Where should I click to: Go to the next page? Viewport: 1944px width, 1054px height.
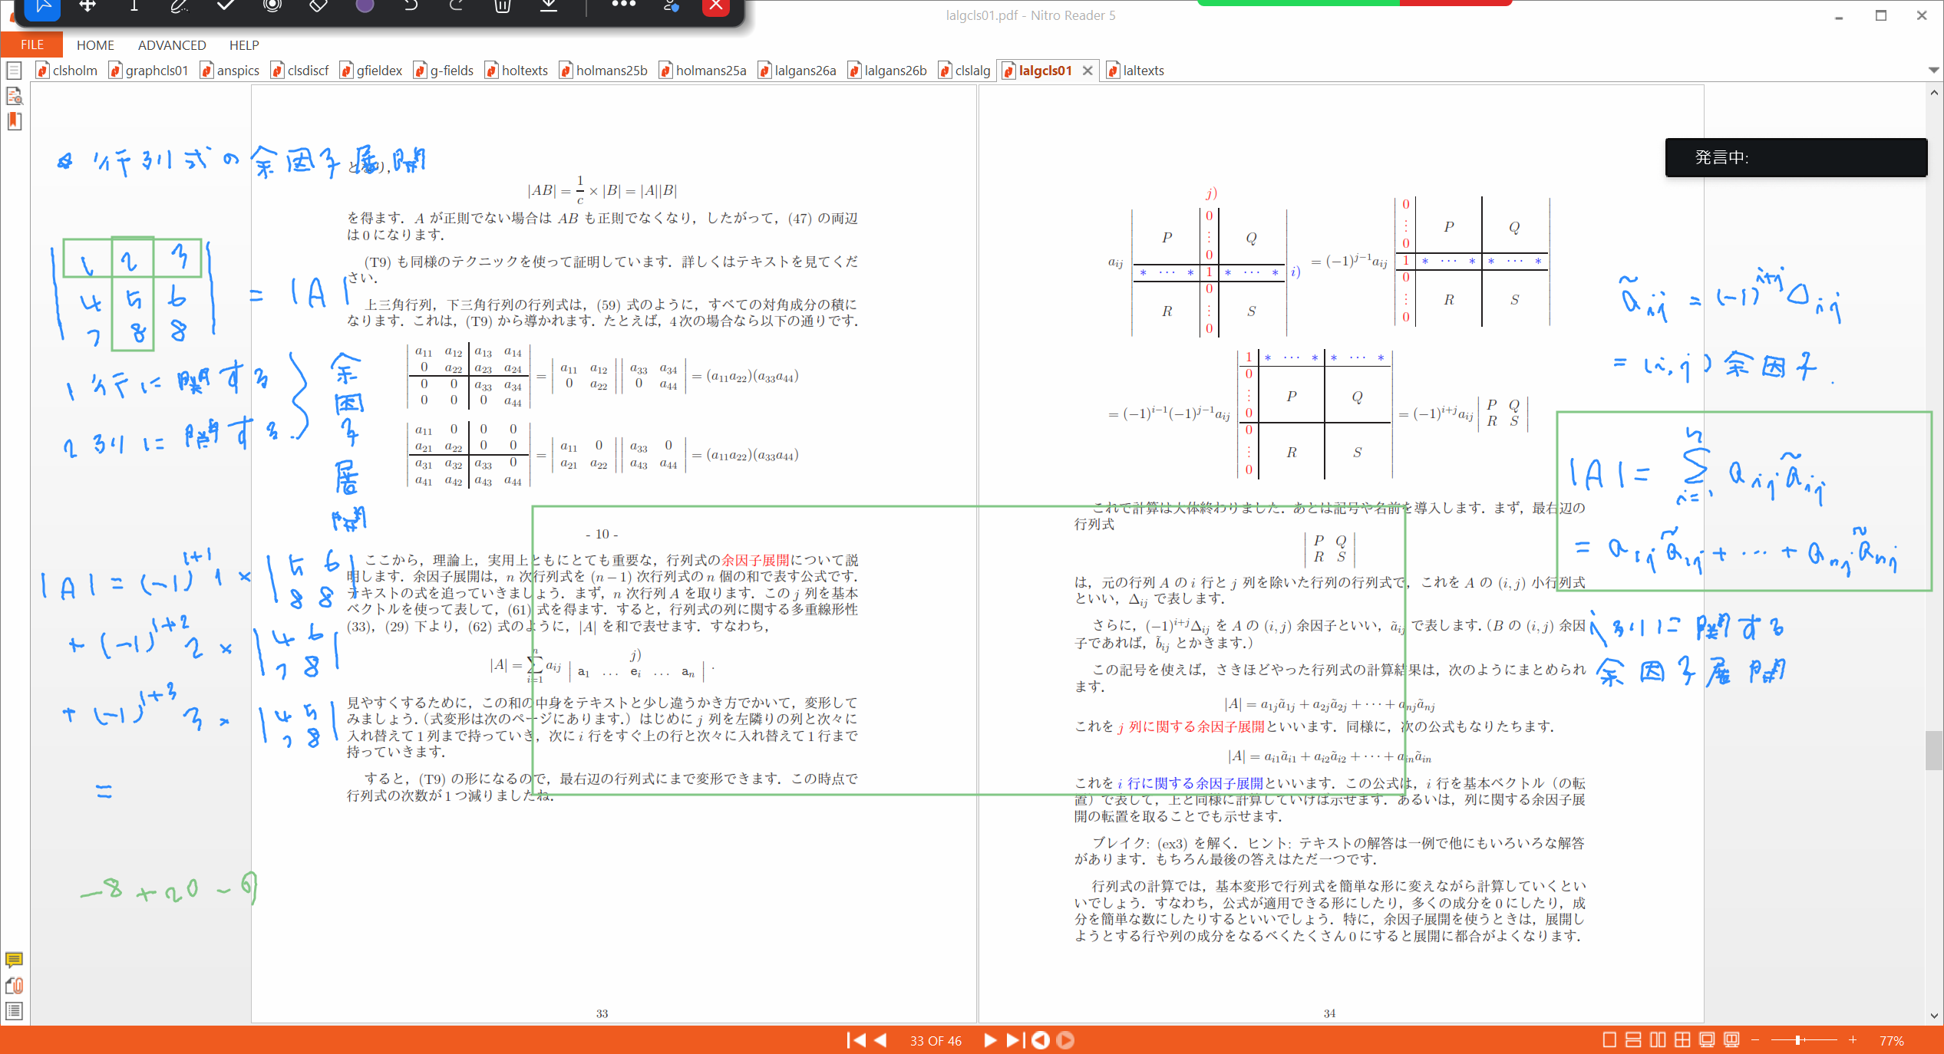coord(990,1040)
